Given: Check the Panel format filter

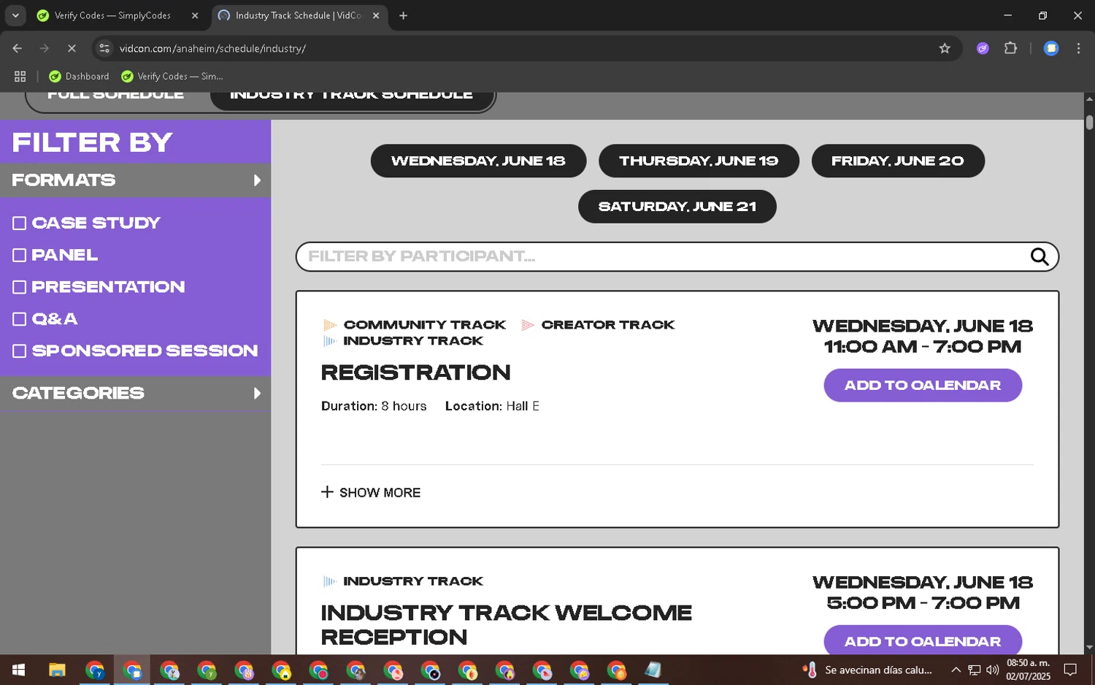Looking at the screenshot, I should tap(20, 256).
